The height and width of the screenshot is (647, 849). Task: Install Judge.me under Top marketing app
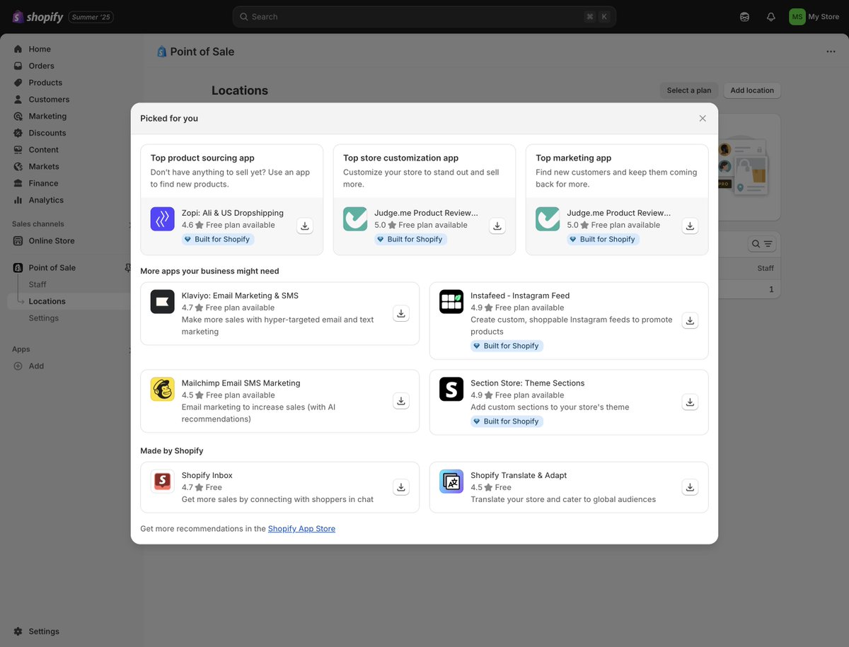click(x=690, y=226)
